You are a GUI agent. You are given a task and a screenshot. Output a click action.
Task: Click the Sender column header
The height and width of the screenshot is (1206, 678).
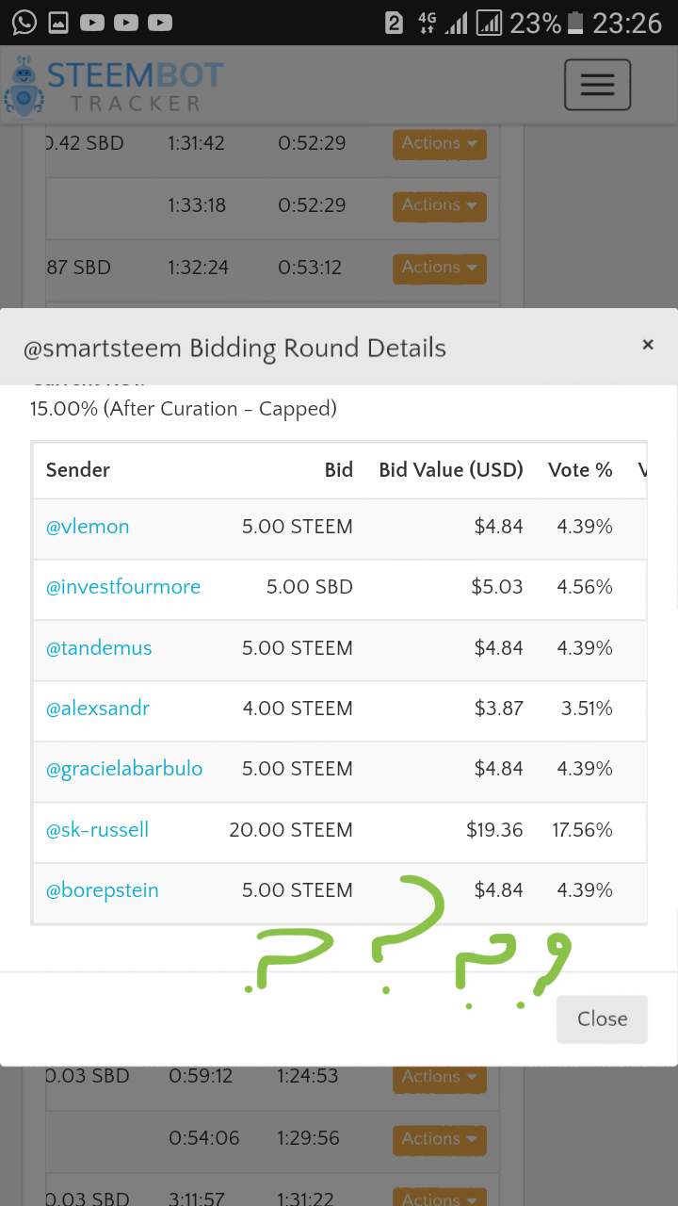[x=78, y=469]
